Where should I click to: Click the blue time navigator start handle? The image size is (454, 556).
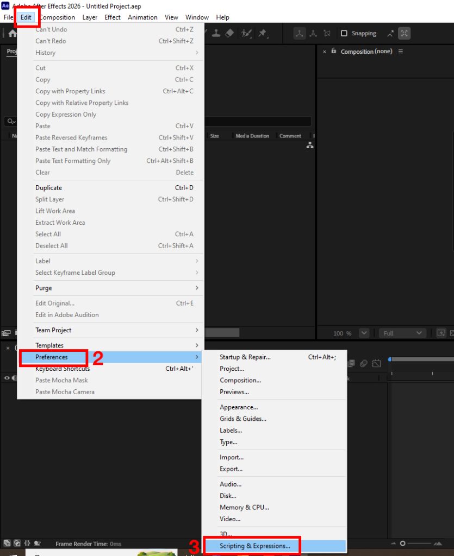pos(390,359)
